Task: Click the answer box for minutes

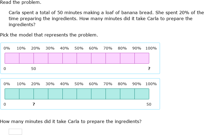Action: pos(15,132)
